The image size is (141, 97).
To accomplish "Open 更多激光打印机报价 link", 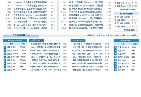I will click(x=129, y=9).
